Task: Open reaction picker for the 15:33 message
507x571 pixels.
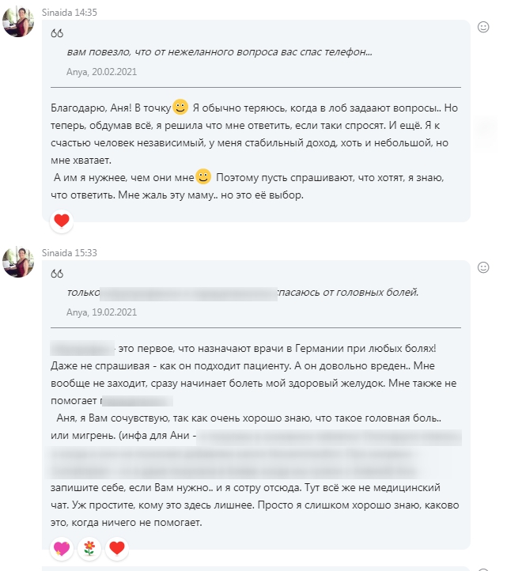Action: pos(483,267)
